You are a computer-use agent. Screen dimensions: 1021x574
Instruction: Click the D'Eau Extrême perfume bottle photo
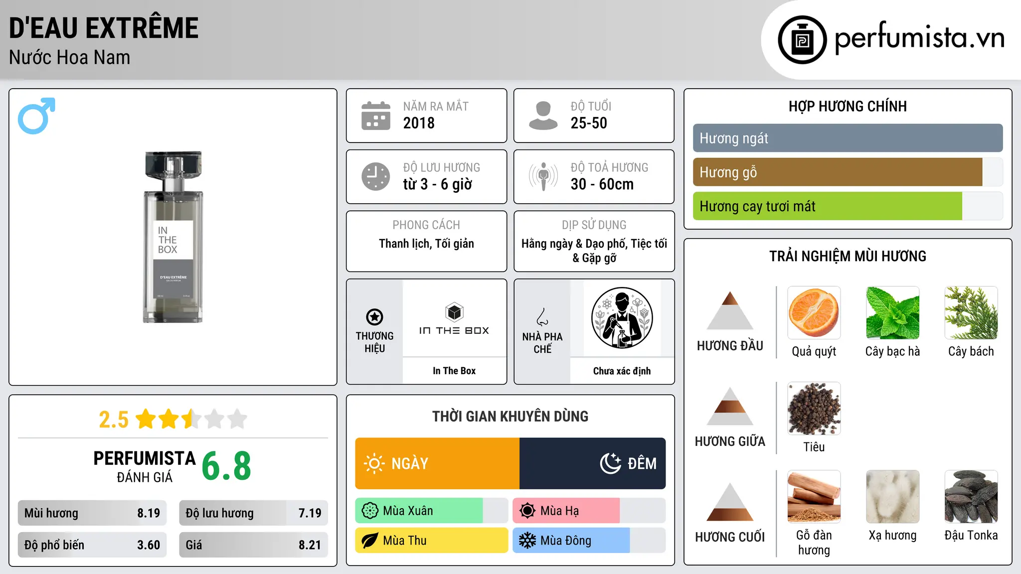(x=173, y=237)
